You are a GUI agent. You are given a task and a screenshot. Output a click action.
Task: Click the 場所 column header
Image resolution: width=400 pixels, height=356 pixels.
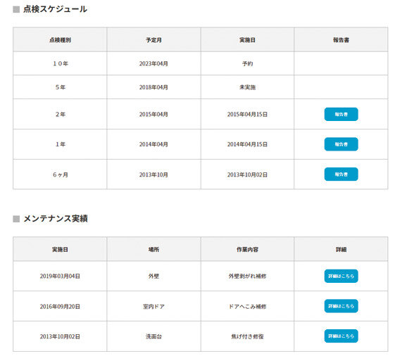tap(154, 249)
